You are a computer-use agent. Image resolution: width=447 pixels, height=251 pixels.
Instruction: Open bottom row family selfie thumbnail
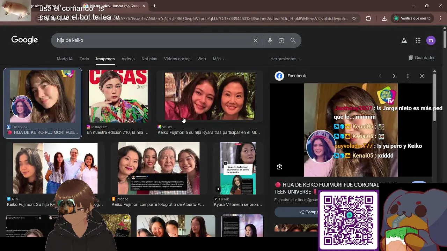point(176,226)
